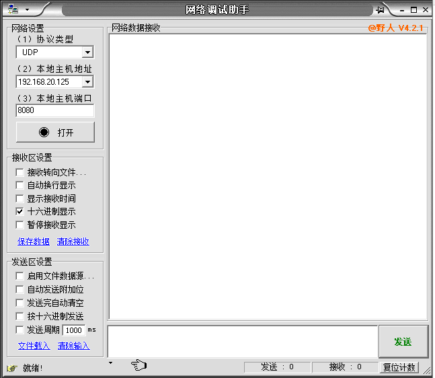435x378 pixels.
Task: Click the pointing hand icon below input
Action: (139, 365)
